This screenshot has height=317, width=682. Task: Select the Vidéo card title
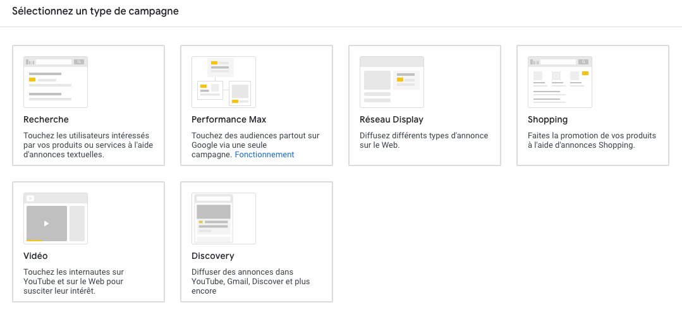[35, 256]
